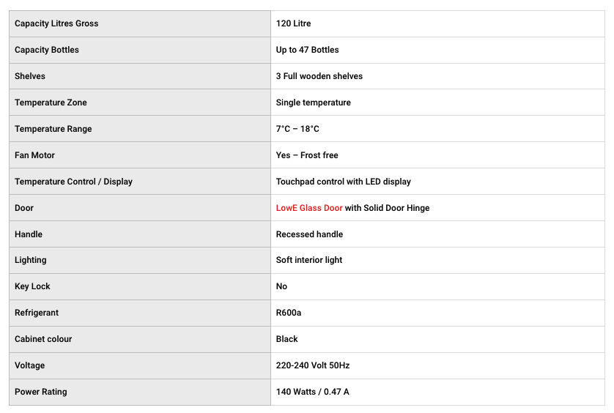
Task: Click the 120 Litre value cell
Action: pyautogui.click(x=293, y=23)
